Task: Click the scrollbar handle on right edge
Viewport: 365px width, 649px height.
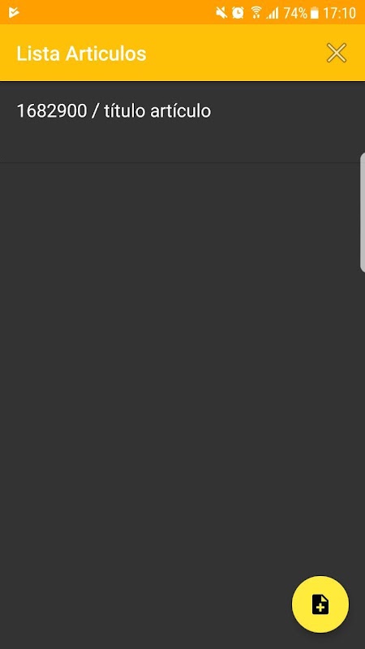Action: (363, 213)
